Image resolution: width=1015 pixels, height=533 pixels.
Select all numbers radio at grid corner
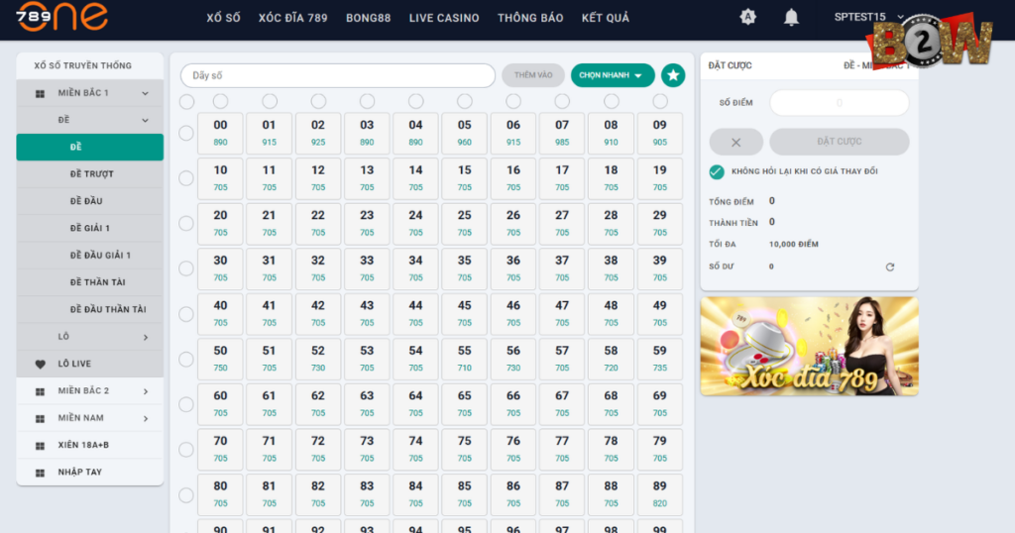coord(187,102)
